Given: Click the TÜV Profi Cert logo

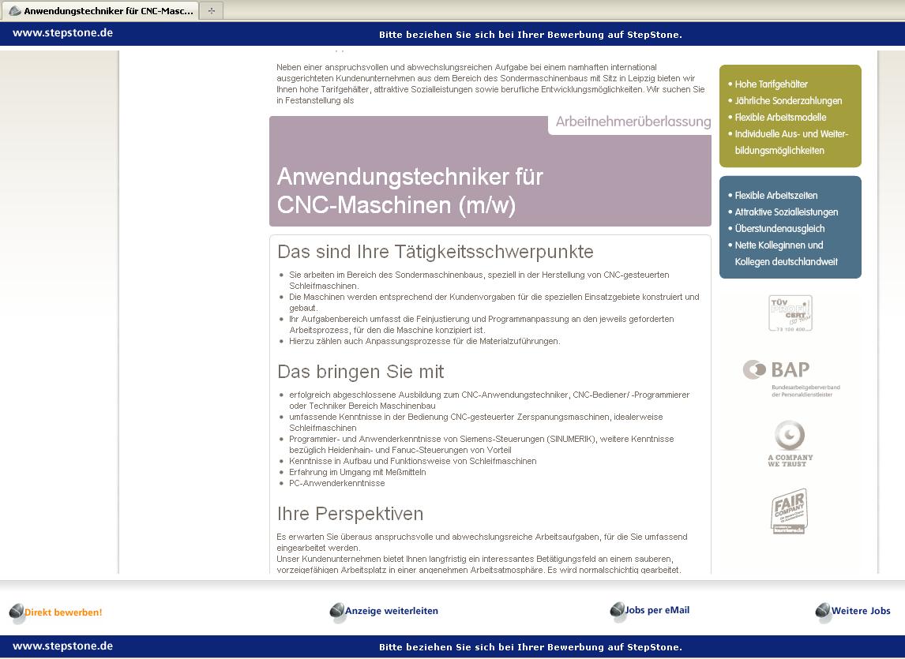Looking at the screenshot, I should click(790, 313).
